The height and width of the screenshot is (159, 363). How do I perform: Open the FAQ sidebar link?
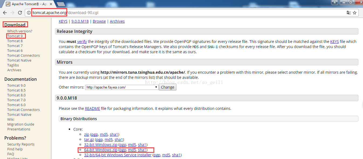point(11,154)
